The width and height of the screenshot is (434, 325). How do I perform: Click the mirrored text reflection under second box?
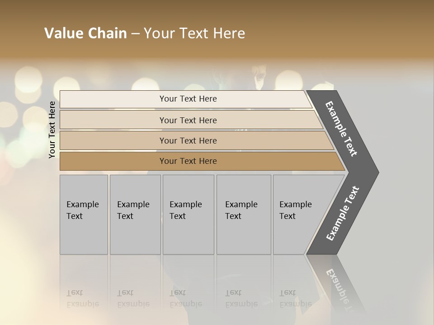133,298
